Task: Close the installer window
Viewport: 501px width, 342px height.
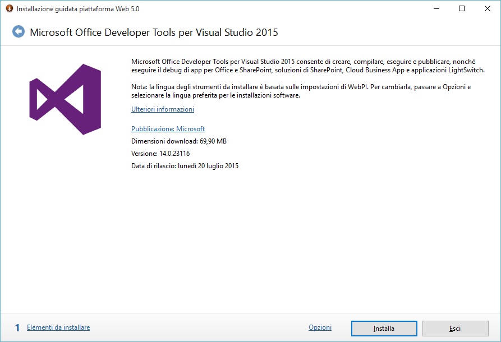Action: (488, 8)
